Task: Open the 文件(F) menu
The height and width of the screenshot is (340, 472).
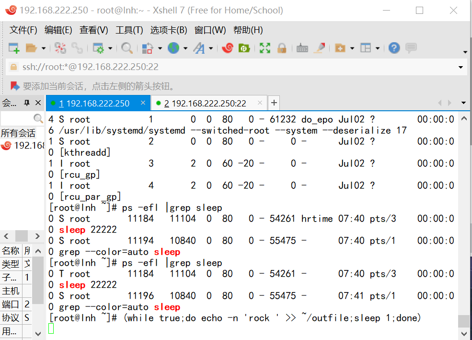Action: click(23, 30)
